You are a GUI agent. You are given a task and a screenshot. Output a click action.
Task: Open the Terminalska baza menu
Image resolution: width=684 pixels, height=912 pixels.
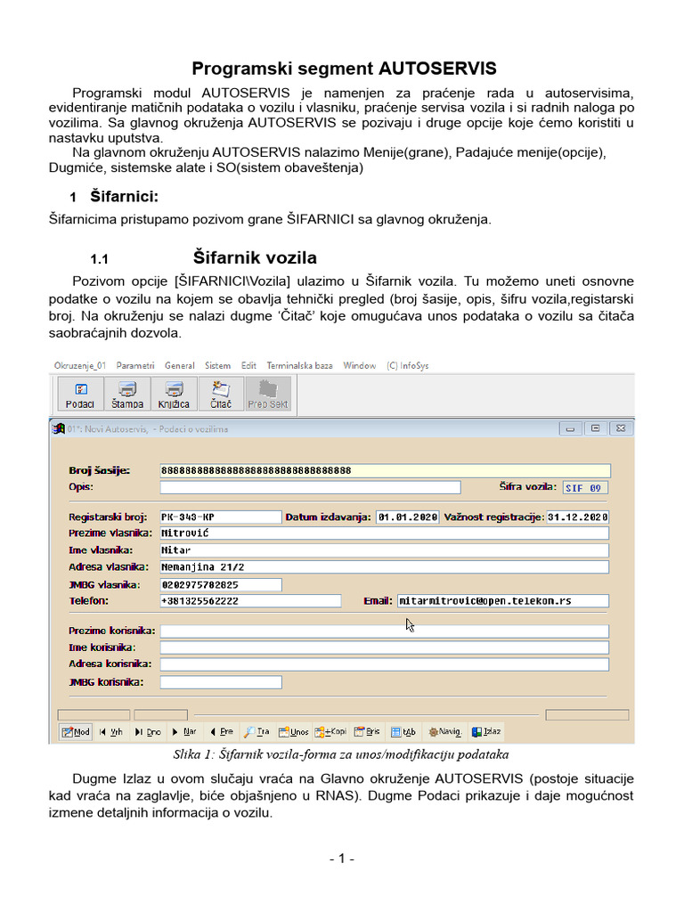299,366
